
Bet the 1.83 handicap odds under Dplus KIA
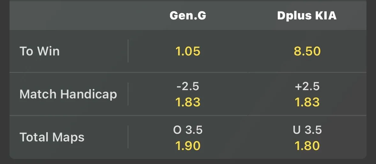[307, 102]
